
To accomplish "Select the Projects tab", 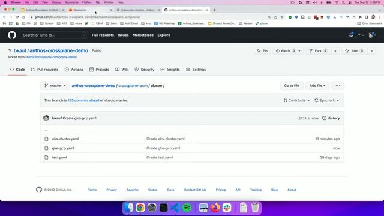I will [x=99, y=70].
